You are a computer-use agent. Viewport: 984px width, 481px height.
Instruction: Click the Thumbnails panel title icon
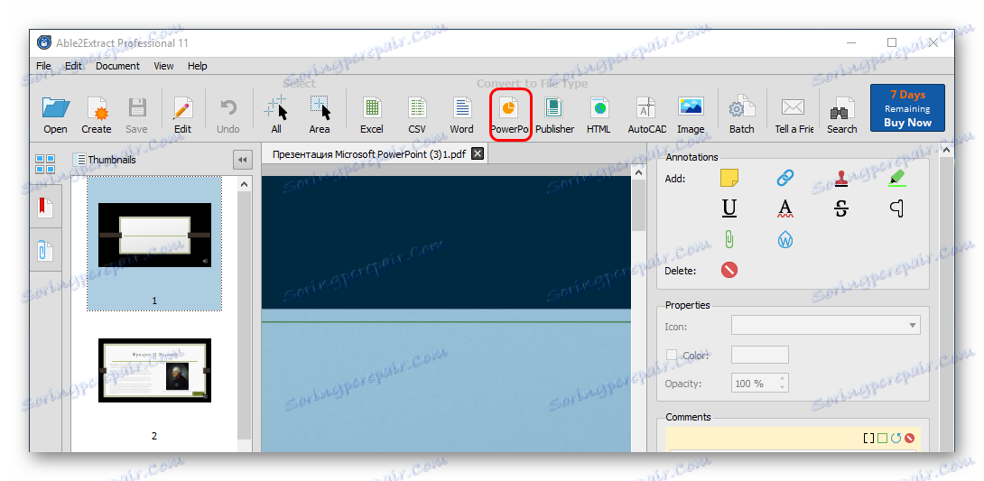[79, 160]
